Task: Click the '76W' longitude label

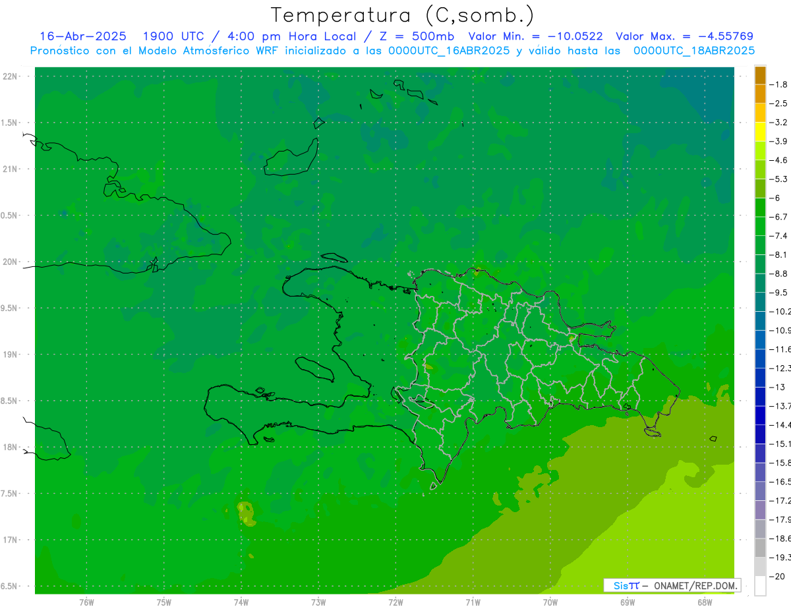Action: click(86, 602)
